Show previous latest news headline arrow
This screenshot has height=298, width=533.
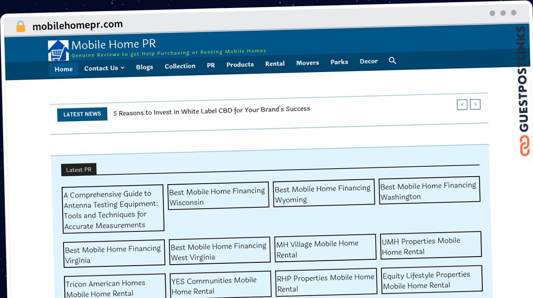[x=462, y=105]
